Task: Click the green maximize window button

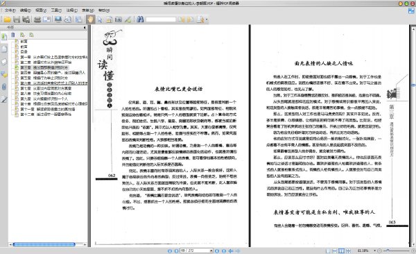Action: pos(407,3)
